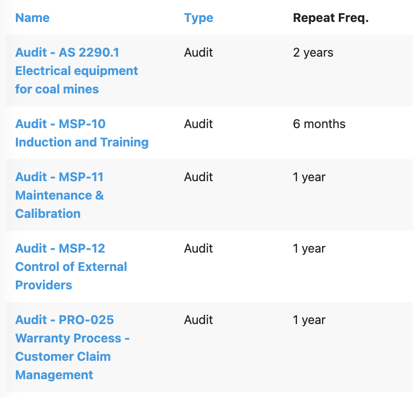Select the Type cell for MSP-12 row
This screenshot has height=397, width=413.
pyautogui.click(x=198, y=249)
